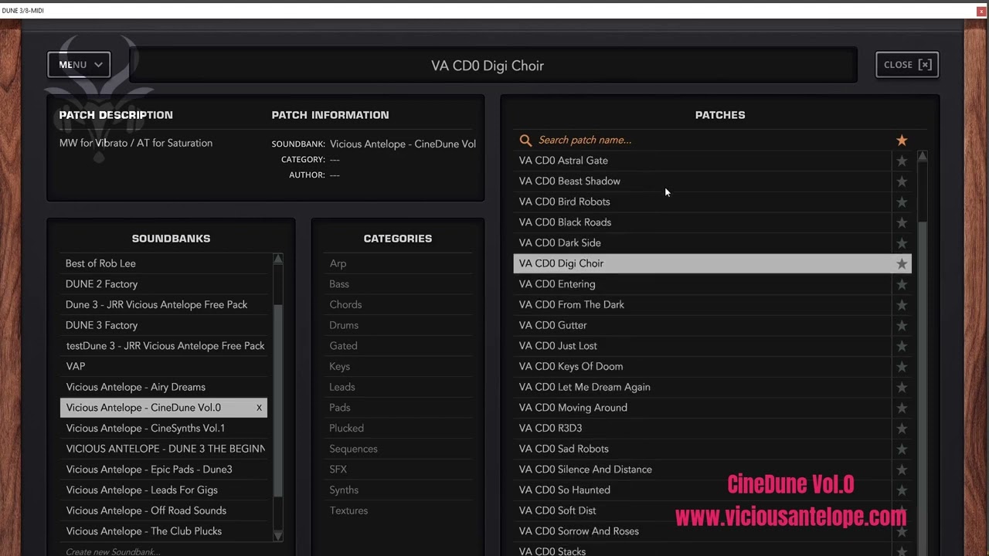Load the VA CD0 Sorrow And Roses patch

click(x=702, y=531)
